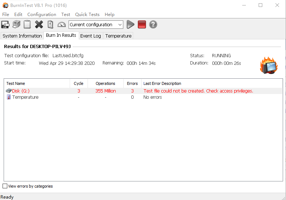Click the Errors column header

pyautogui.click(x=132, y=83)
